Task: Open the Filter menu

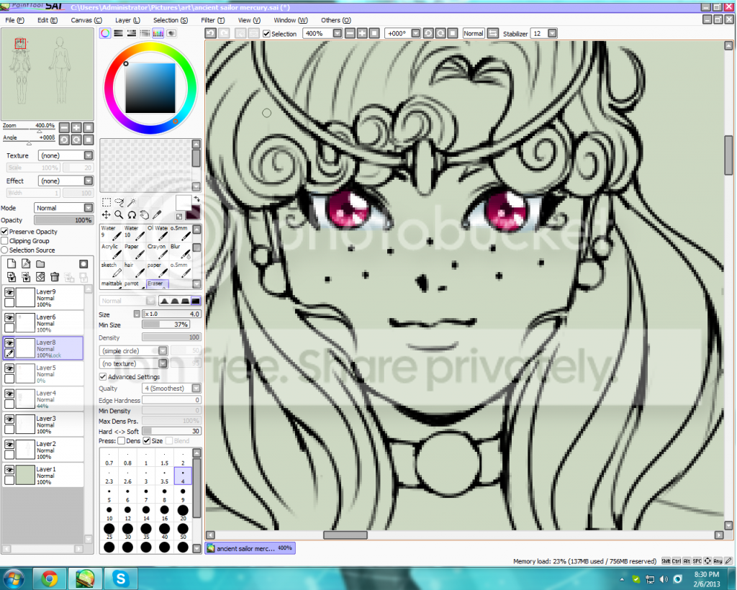Action: click(212, 20)
